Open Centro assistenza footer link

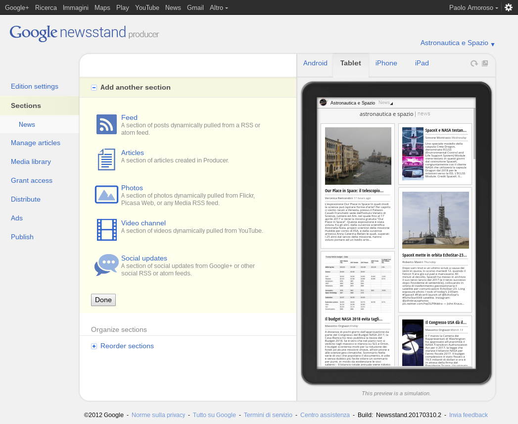(325, 415)
